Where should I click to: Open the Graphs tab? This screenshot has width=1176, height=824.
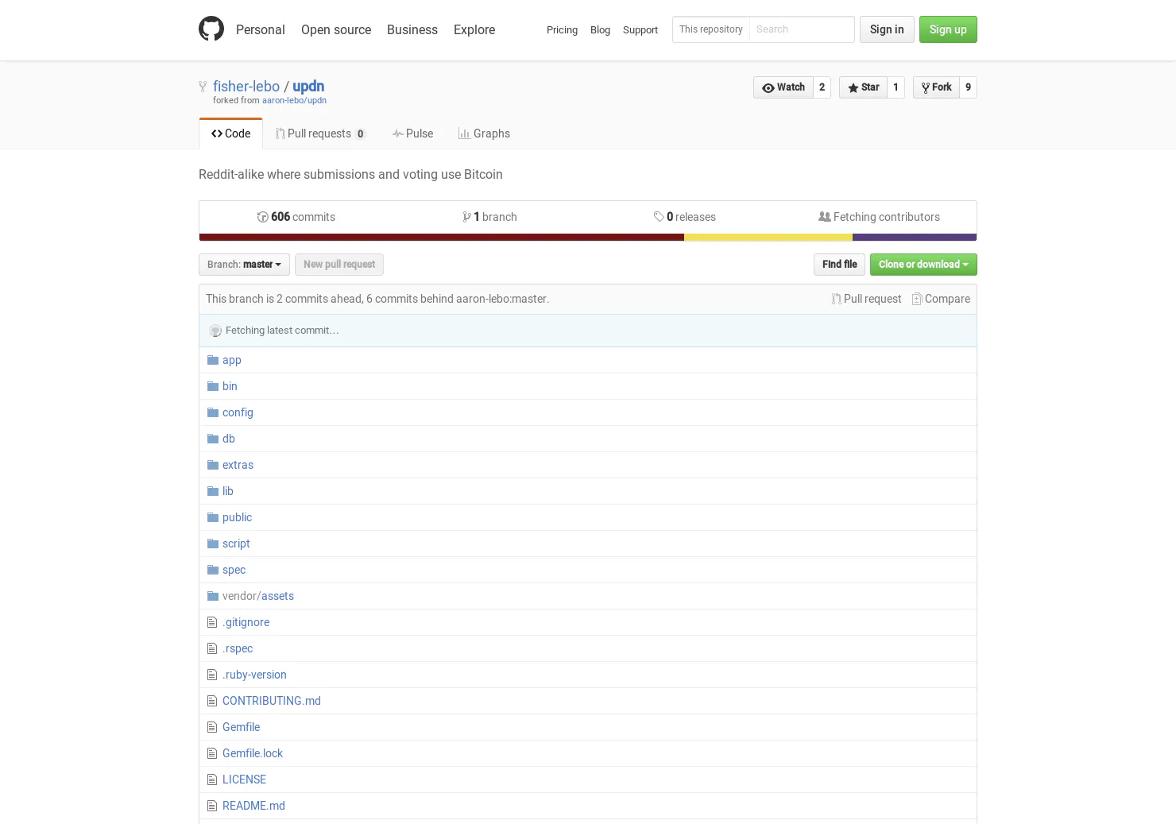pos(484,133)
